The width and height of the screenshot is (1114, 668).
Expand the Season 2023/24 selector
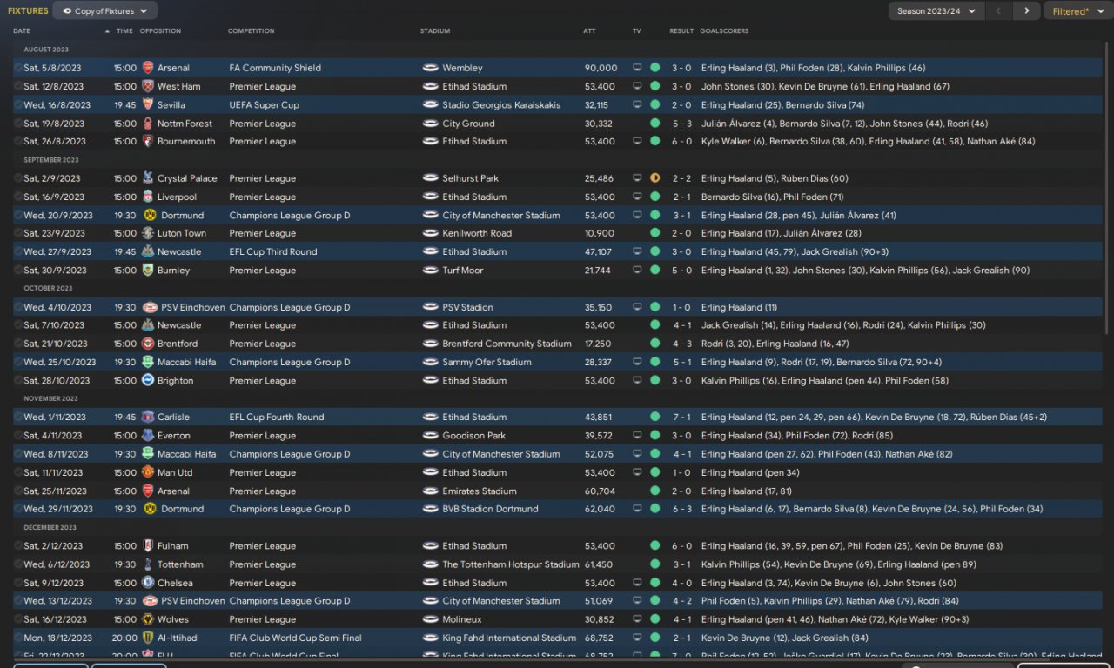(x=936, y=11)
